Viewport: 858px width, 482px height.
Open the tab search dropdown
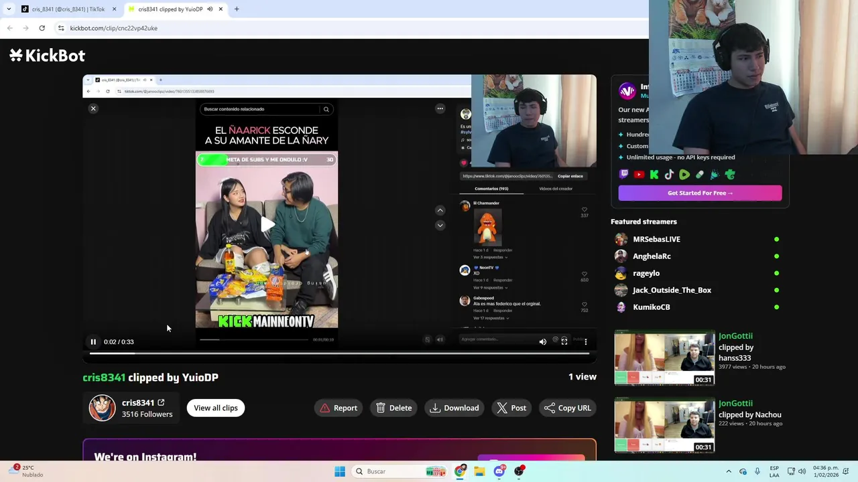click(x=9, y=9)
